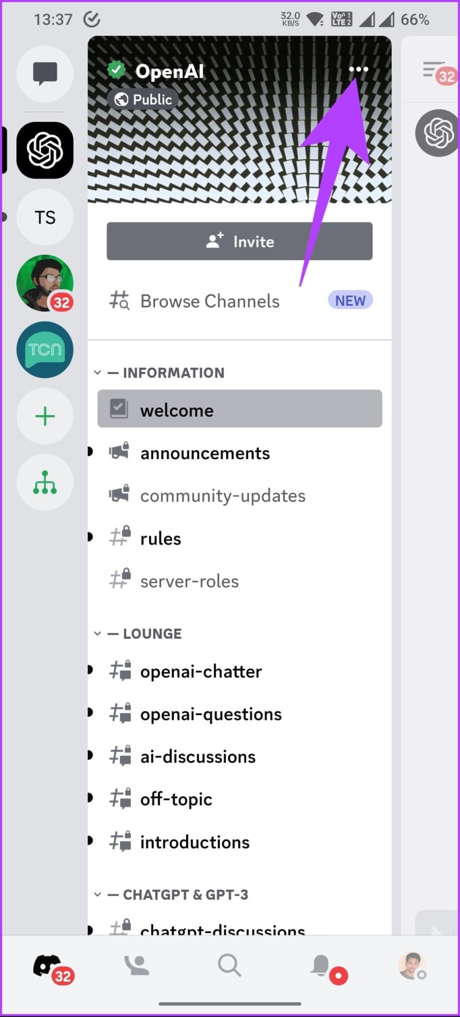Open the direct messages chat bubble icon
Viewport: 460px width, 1017px height.
(x=45, y=74)
